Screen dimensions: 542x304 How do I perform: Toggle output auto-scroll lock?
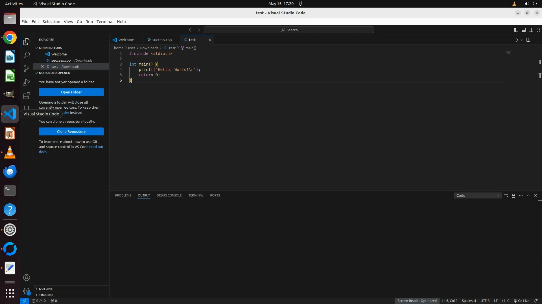[x=513, y=196]
